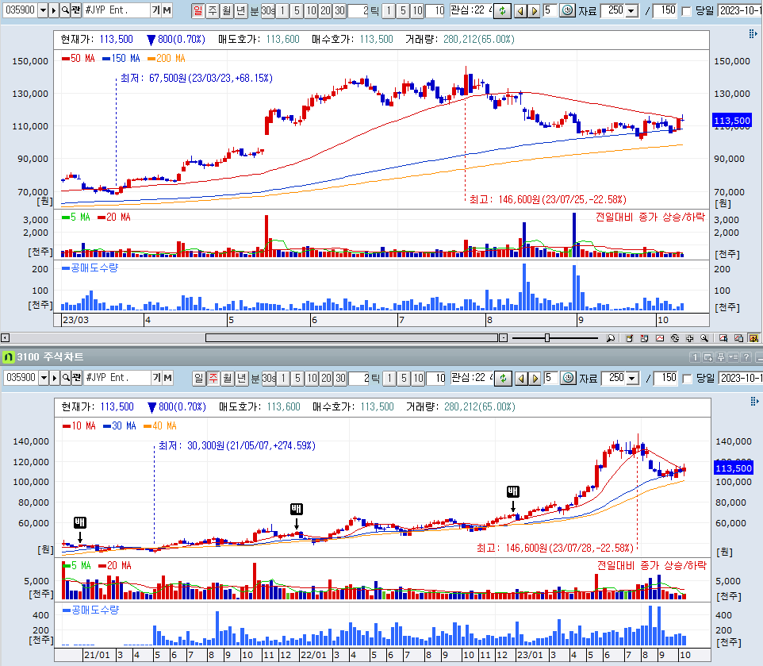Image resolution: width=763 pixels, height=666 pixels.
Task: Click the 20 minute interval button in lower chart
Action: pos(327,379)
